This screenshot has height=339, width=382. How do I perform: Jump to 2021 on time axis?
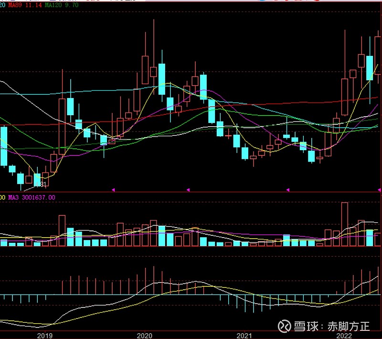pyautogui.click(x=244, y=335)
